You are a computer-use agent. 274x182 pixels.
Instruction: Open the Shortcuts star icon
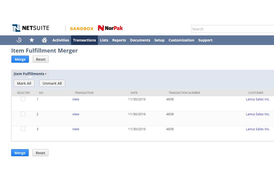(32, 40)
